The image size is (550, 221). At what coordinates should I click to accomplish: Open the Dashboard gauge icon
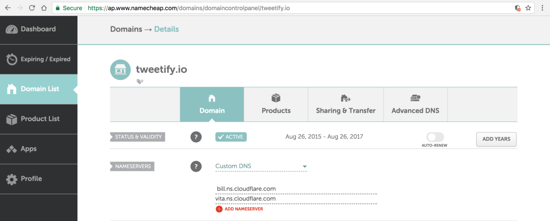(12, 29)
